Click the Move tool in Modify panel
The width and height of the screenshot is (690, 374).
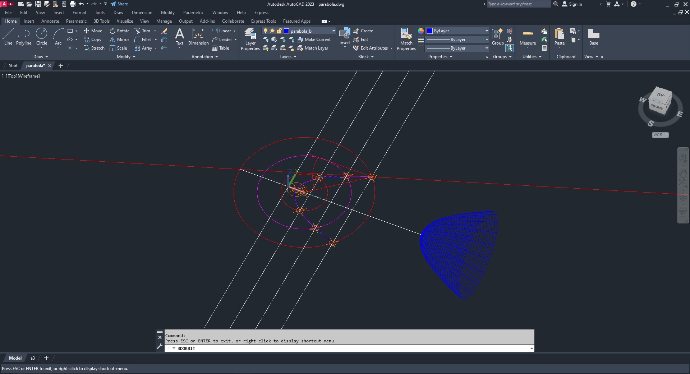click(x=93, y=31)
